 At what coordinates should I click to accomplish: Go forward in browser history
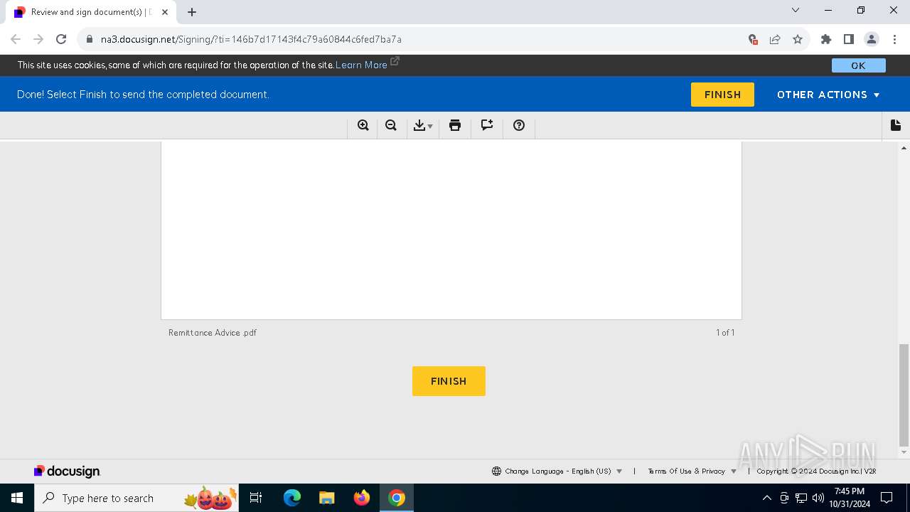pos(38,39)
